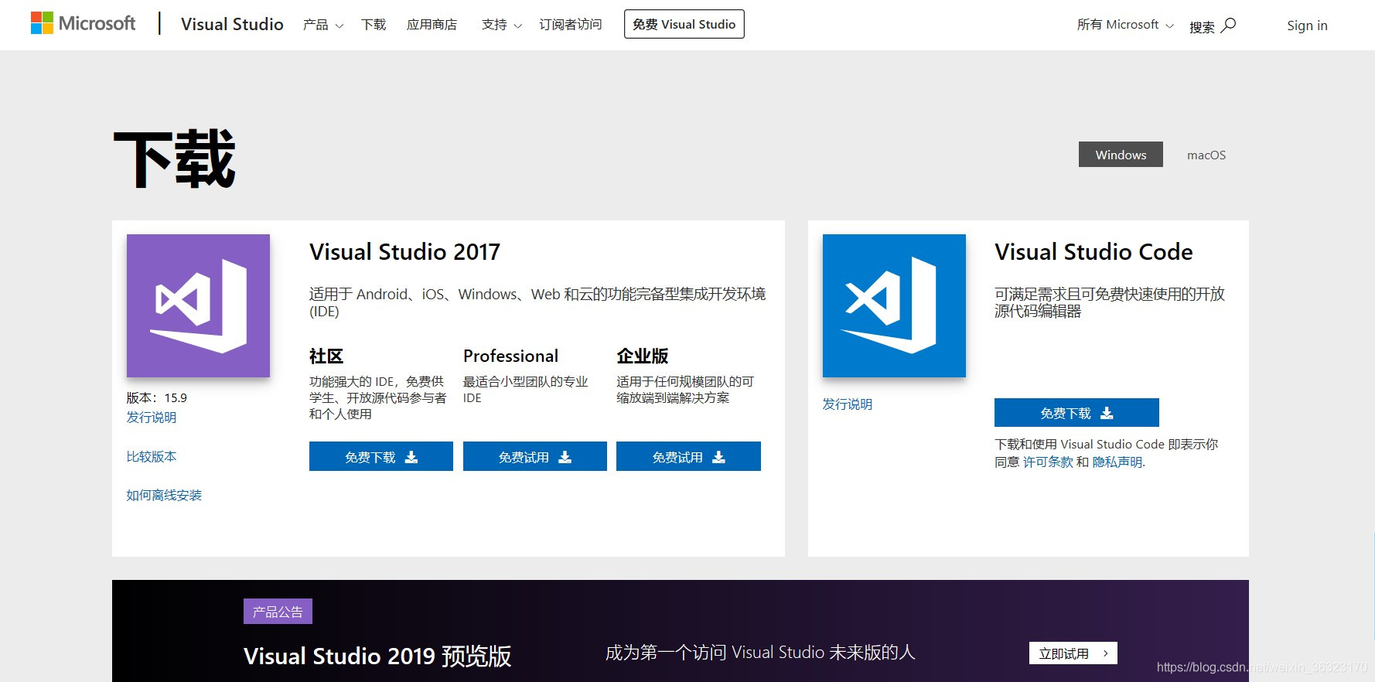Open the 隐私声明 link
Screen dimensions: 1375x682
tap(1117, 462)
